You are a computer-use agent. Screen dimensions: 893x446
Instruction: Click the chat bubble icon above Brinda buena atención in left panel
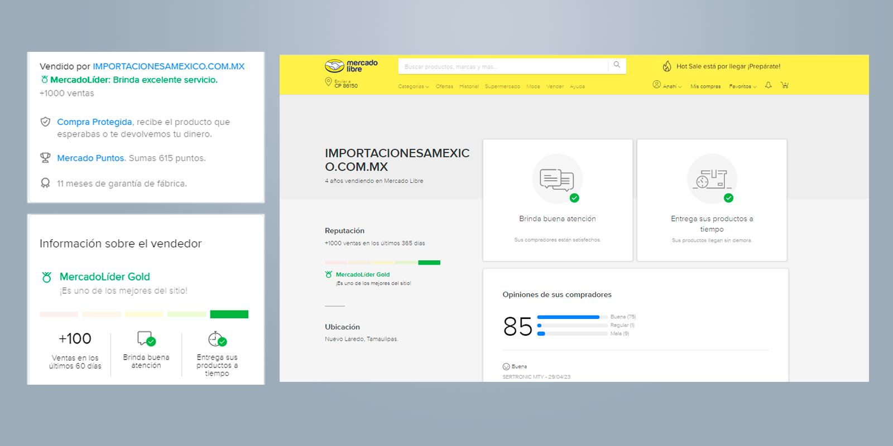(x=146, y=338)
